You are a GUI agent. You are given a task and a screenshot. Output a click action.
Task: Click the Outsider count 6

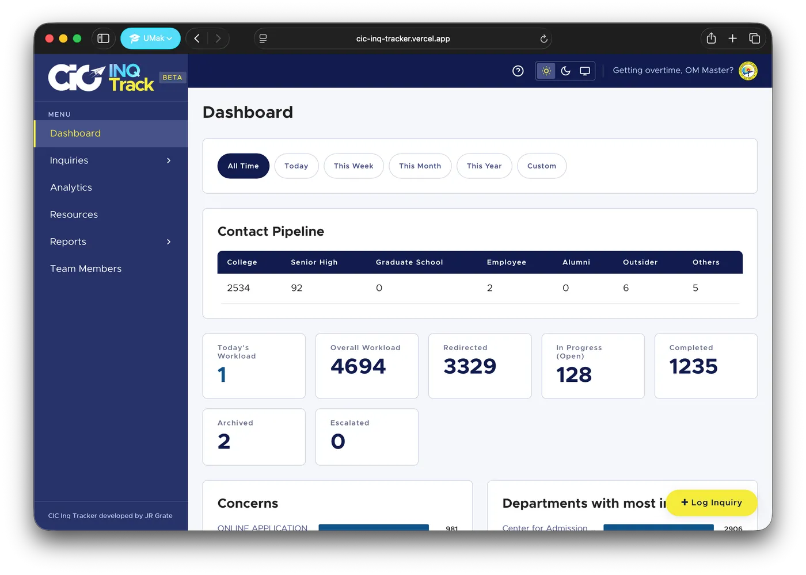click(x=626, y=288)
